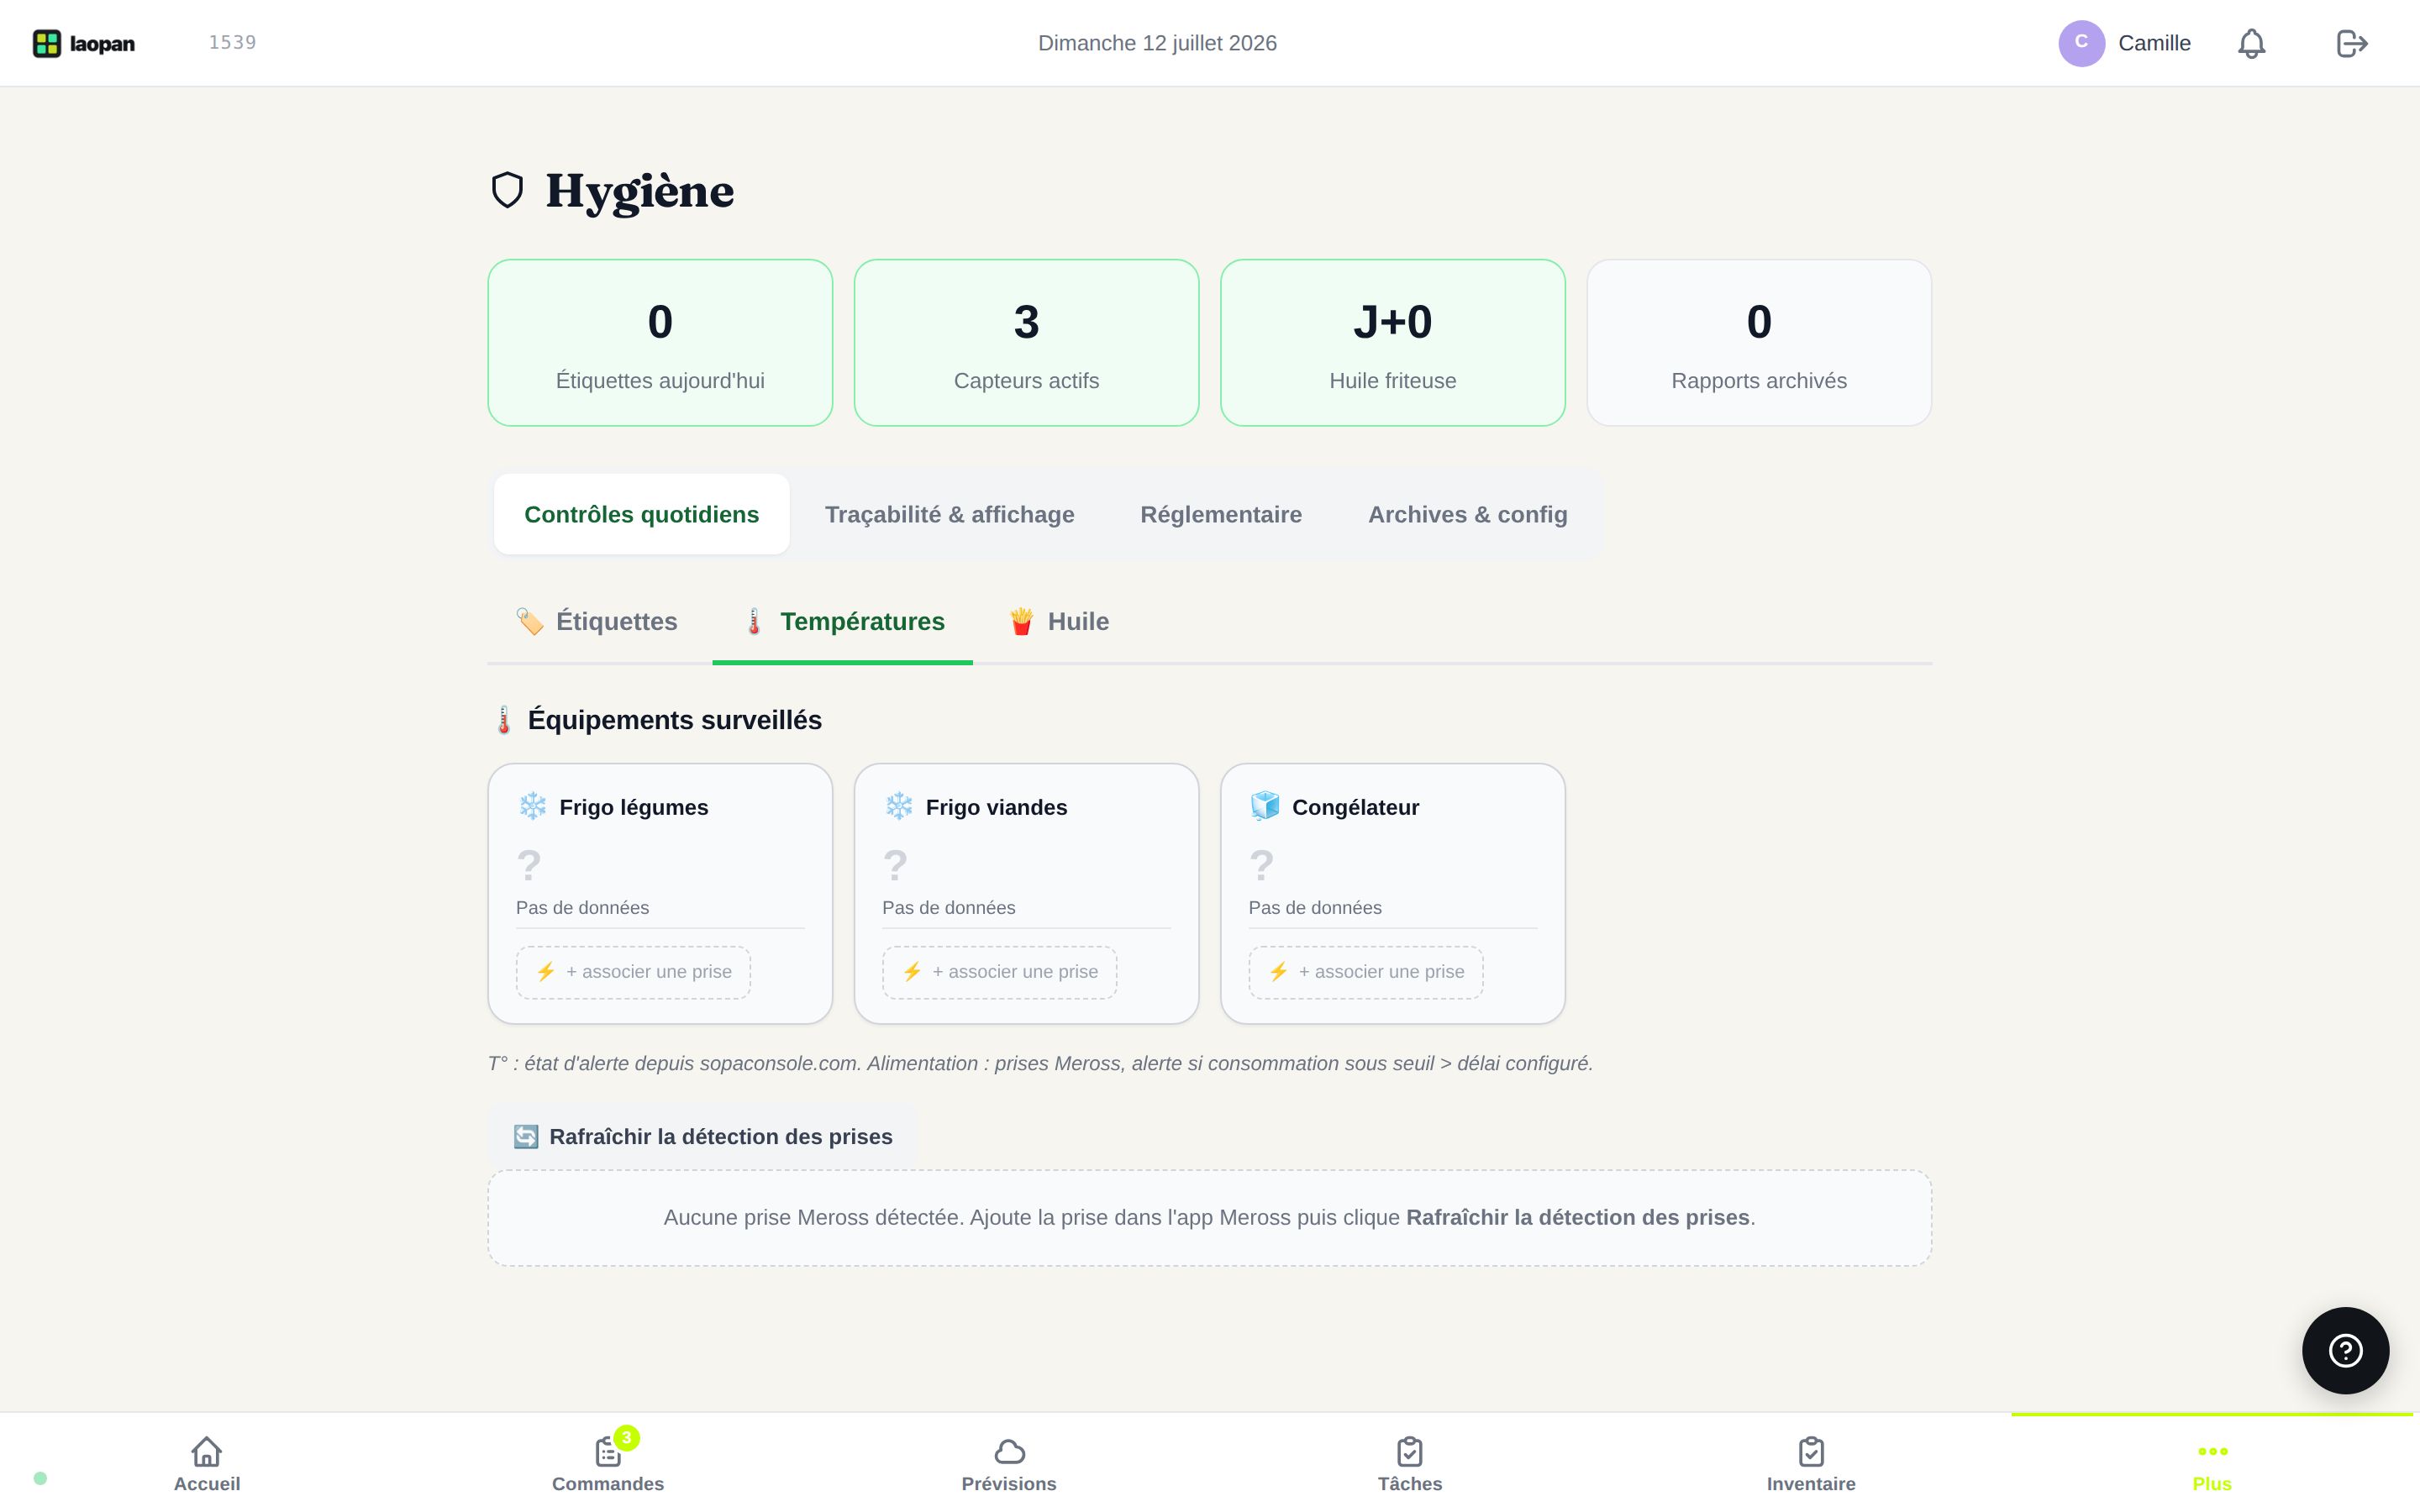This screenshot has height=1512, width=2420.
Task: Click the Rapports archivés stat card
Action: pos(1759,343)
